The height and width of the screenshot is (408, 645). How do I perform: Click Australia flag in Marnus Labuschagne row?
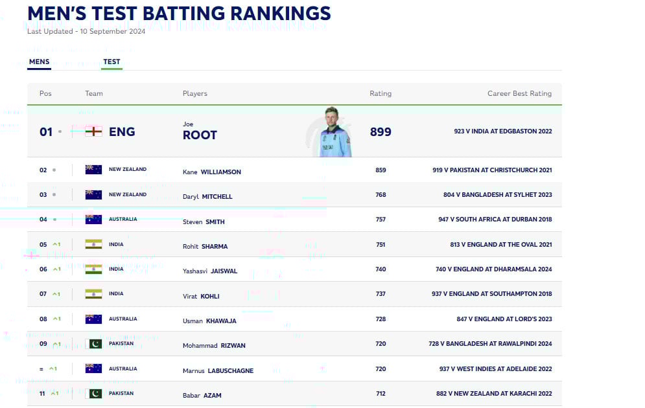pyautogui.click(x=93, y=368)
